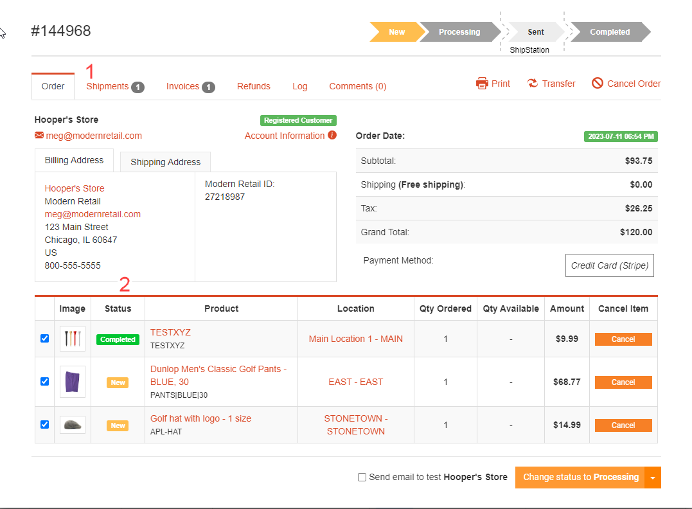This screenshot has width=692, height=509.
Task: Click the Registered Customer badge
Action: click(298, 120)
